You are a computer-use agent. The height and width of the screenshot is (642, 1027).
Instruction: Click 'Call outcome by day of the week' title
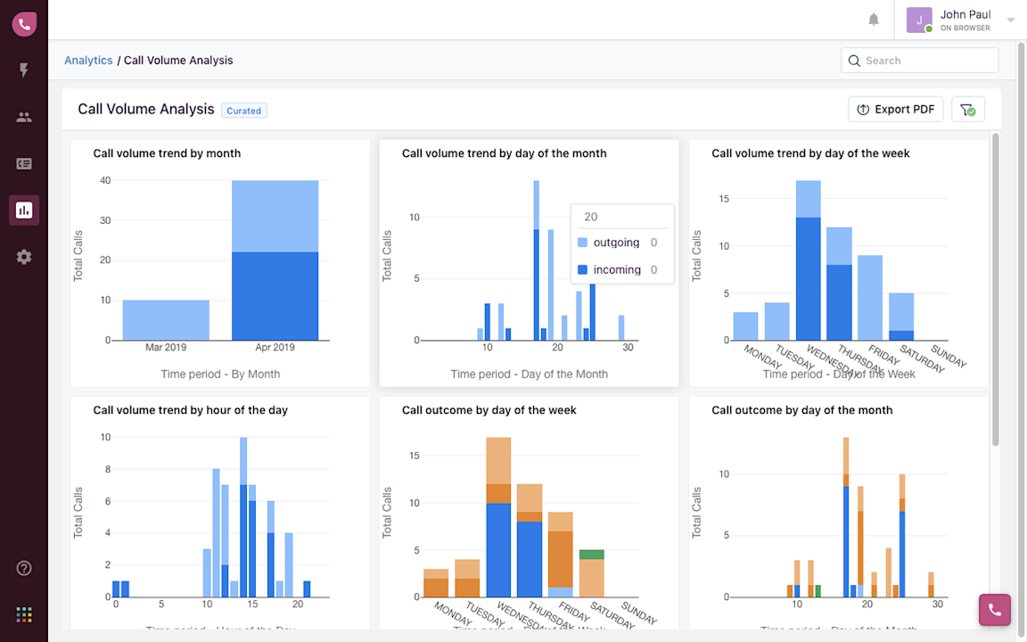tap(489, 410)
